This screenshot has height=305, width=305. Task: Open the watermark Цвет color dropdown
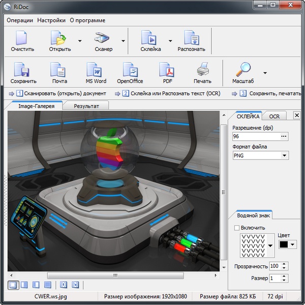coord(292,245)
